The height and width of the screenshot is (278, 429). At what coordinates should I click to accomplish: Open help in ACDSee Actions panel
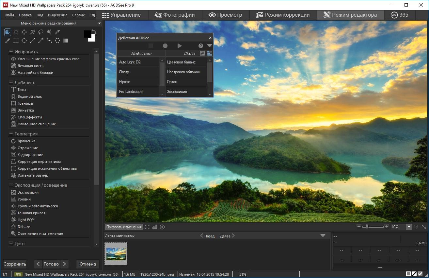tap(201, 46)
